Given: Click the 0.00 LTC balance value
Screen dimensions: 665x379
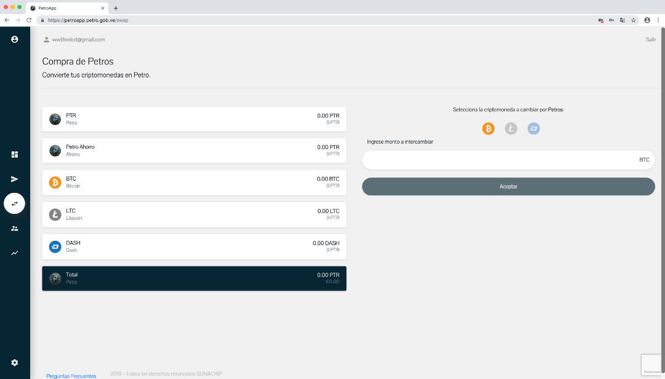Looking at the screenshot, I should point(328,211).
